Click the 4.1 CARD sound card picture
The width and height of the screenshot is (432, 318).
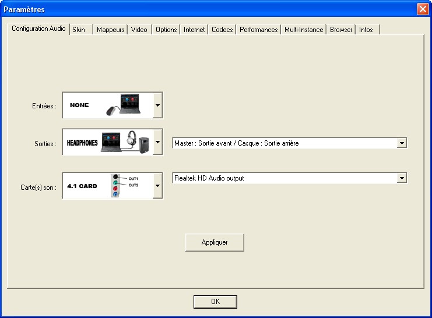click(x=107, y=186)
